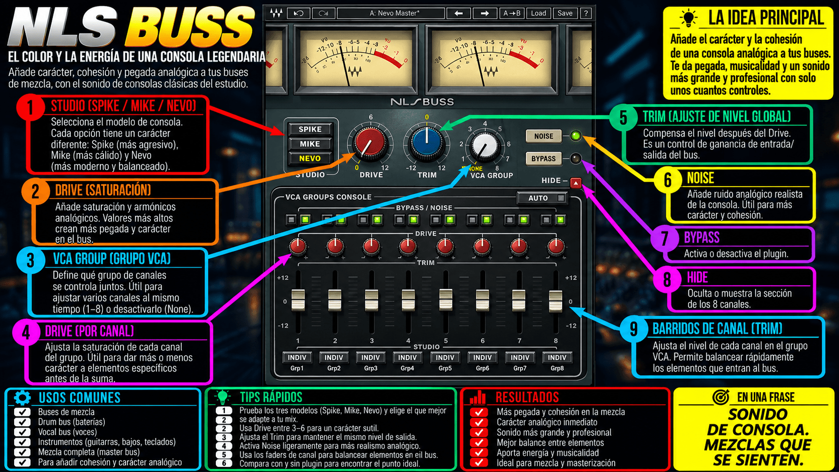Click the undo arrow in plugin toolbar
The height and width of the screenshot is (472, 839).
[299, 14]
